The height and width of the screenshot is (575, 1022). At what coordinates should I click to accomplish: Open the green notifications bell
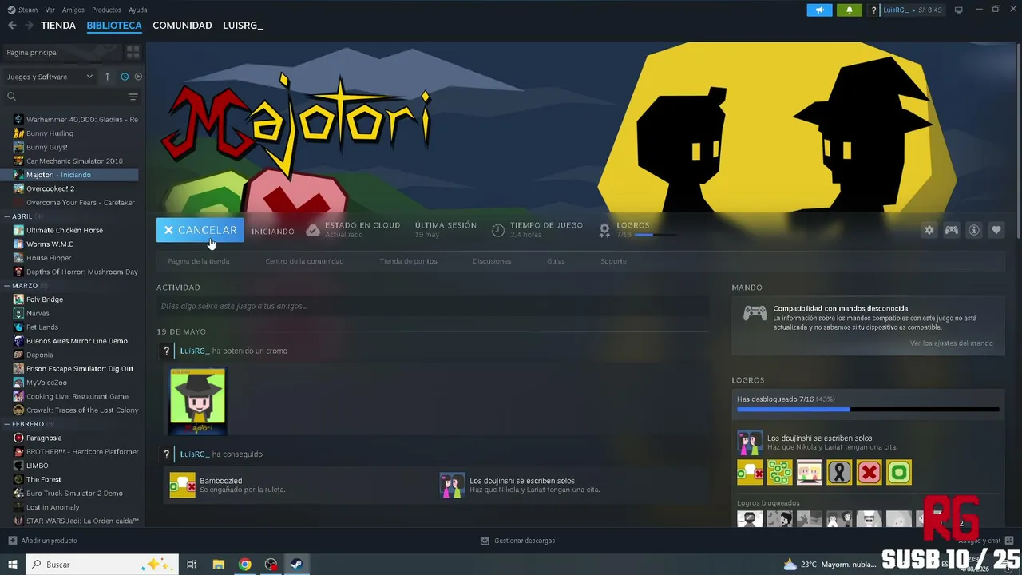849,10
